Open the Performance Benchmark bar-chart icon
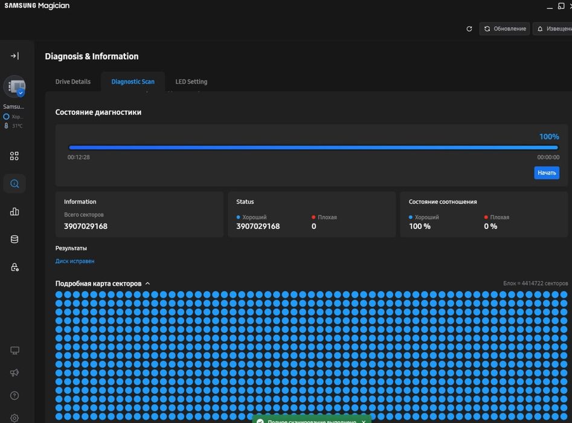Screen dimensions: 572x423 coord(14,211)
